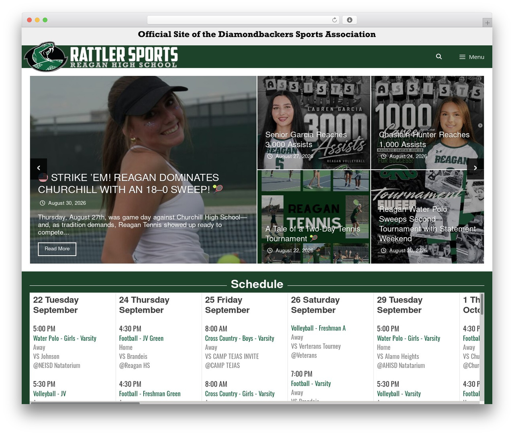Open Volleyball - JV event
The height and width of the screenshot is (435, 514).
tap(49, 394)
